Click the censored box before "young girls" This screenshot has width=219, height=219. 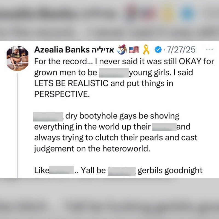[114, 73]
